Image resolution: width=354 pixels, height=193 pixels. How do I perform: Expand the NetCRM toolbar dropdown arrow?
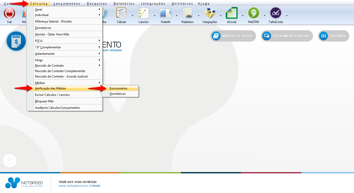click(x=265, y=16)
